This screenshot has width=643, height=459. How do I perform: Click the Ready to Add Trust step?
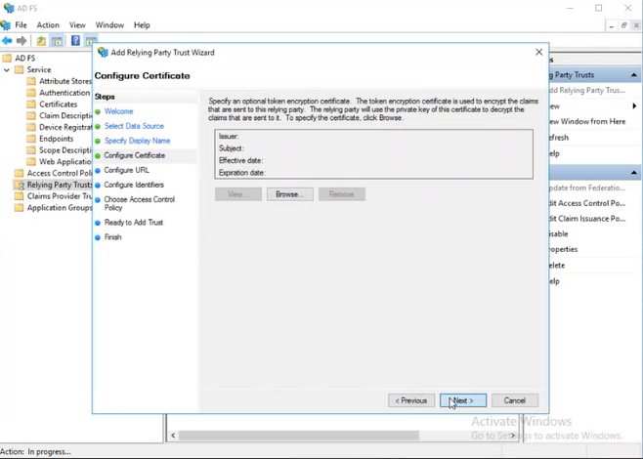tap(133, 223)
